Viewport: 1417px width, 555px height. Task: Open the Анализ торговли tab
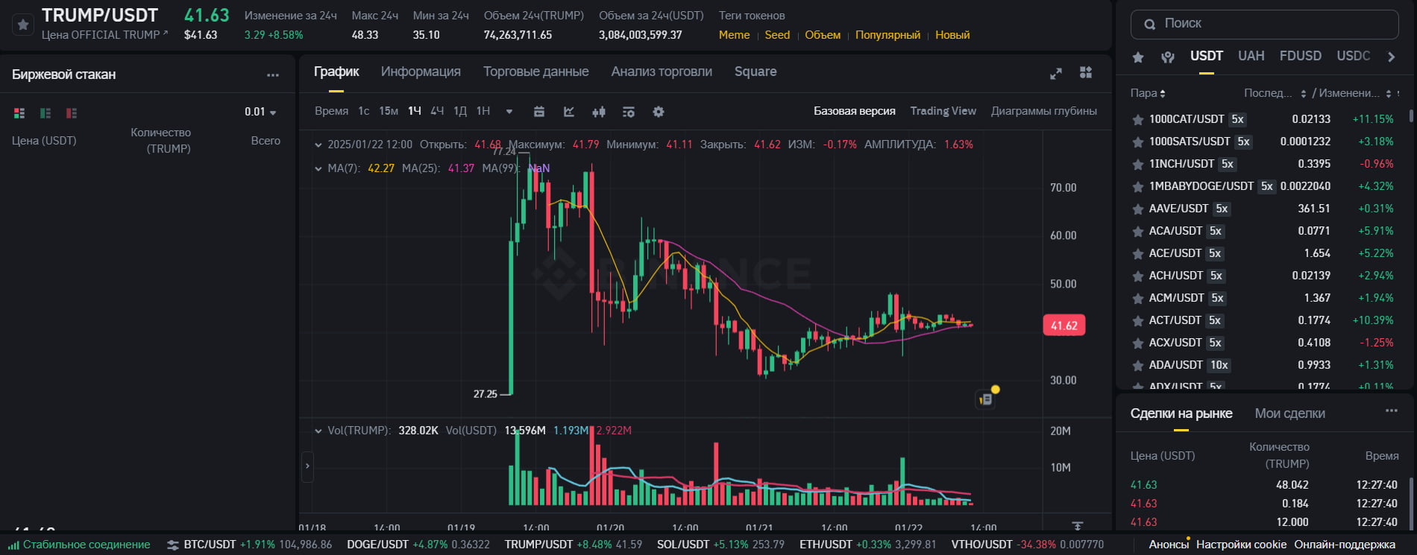(662, 72)
